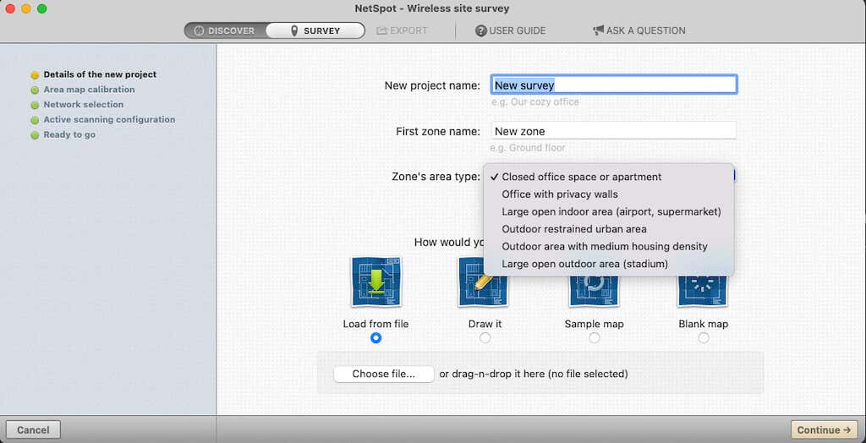Click the Blank map caption
The width and height of the screenshot is (866, 443).
tap(703, 325)
